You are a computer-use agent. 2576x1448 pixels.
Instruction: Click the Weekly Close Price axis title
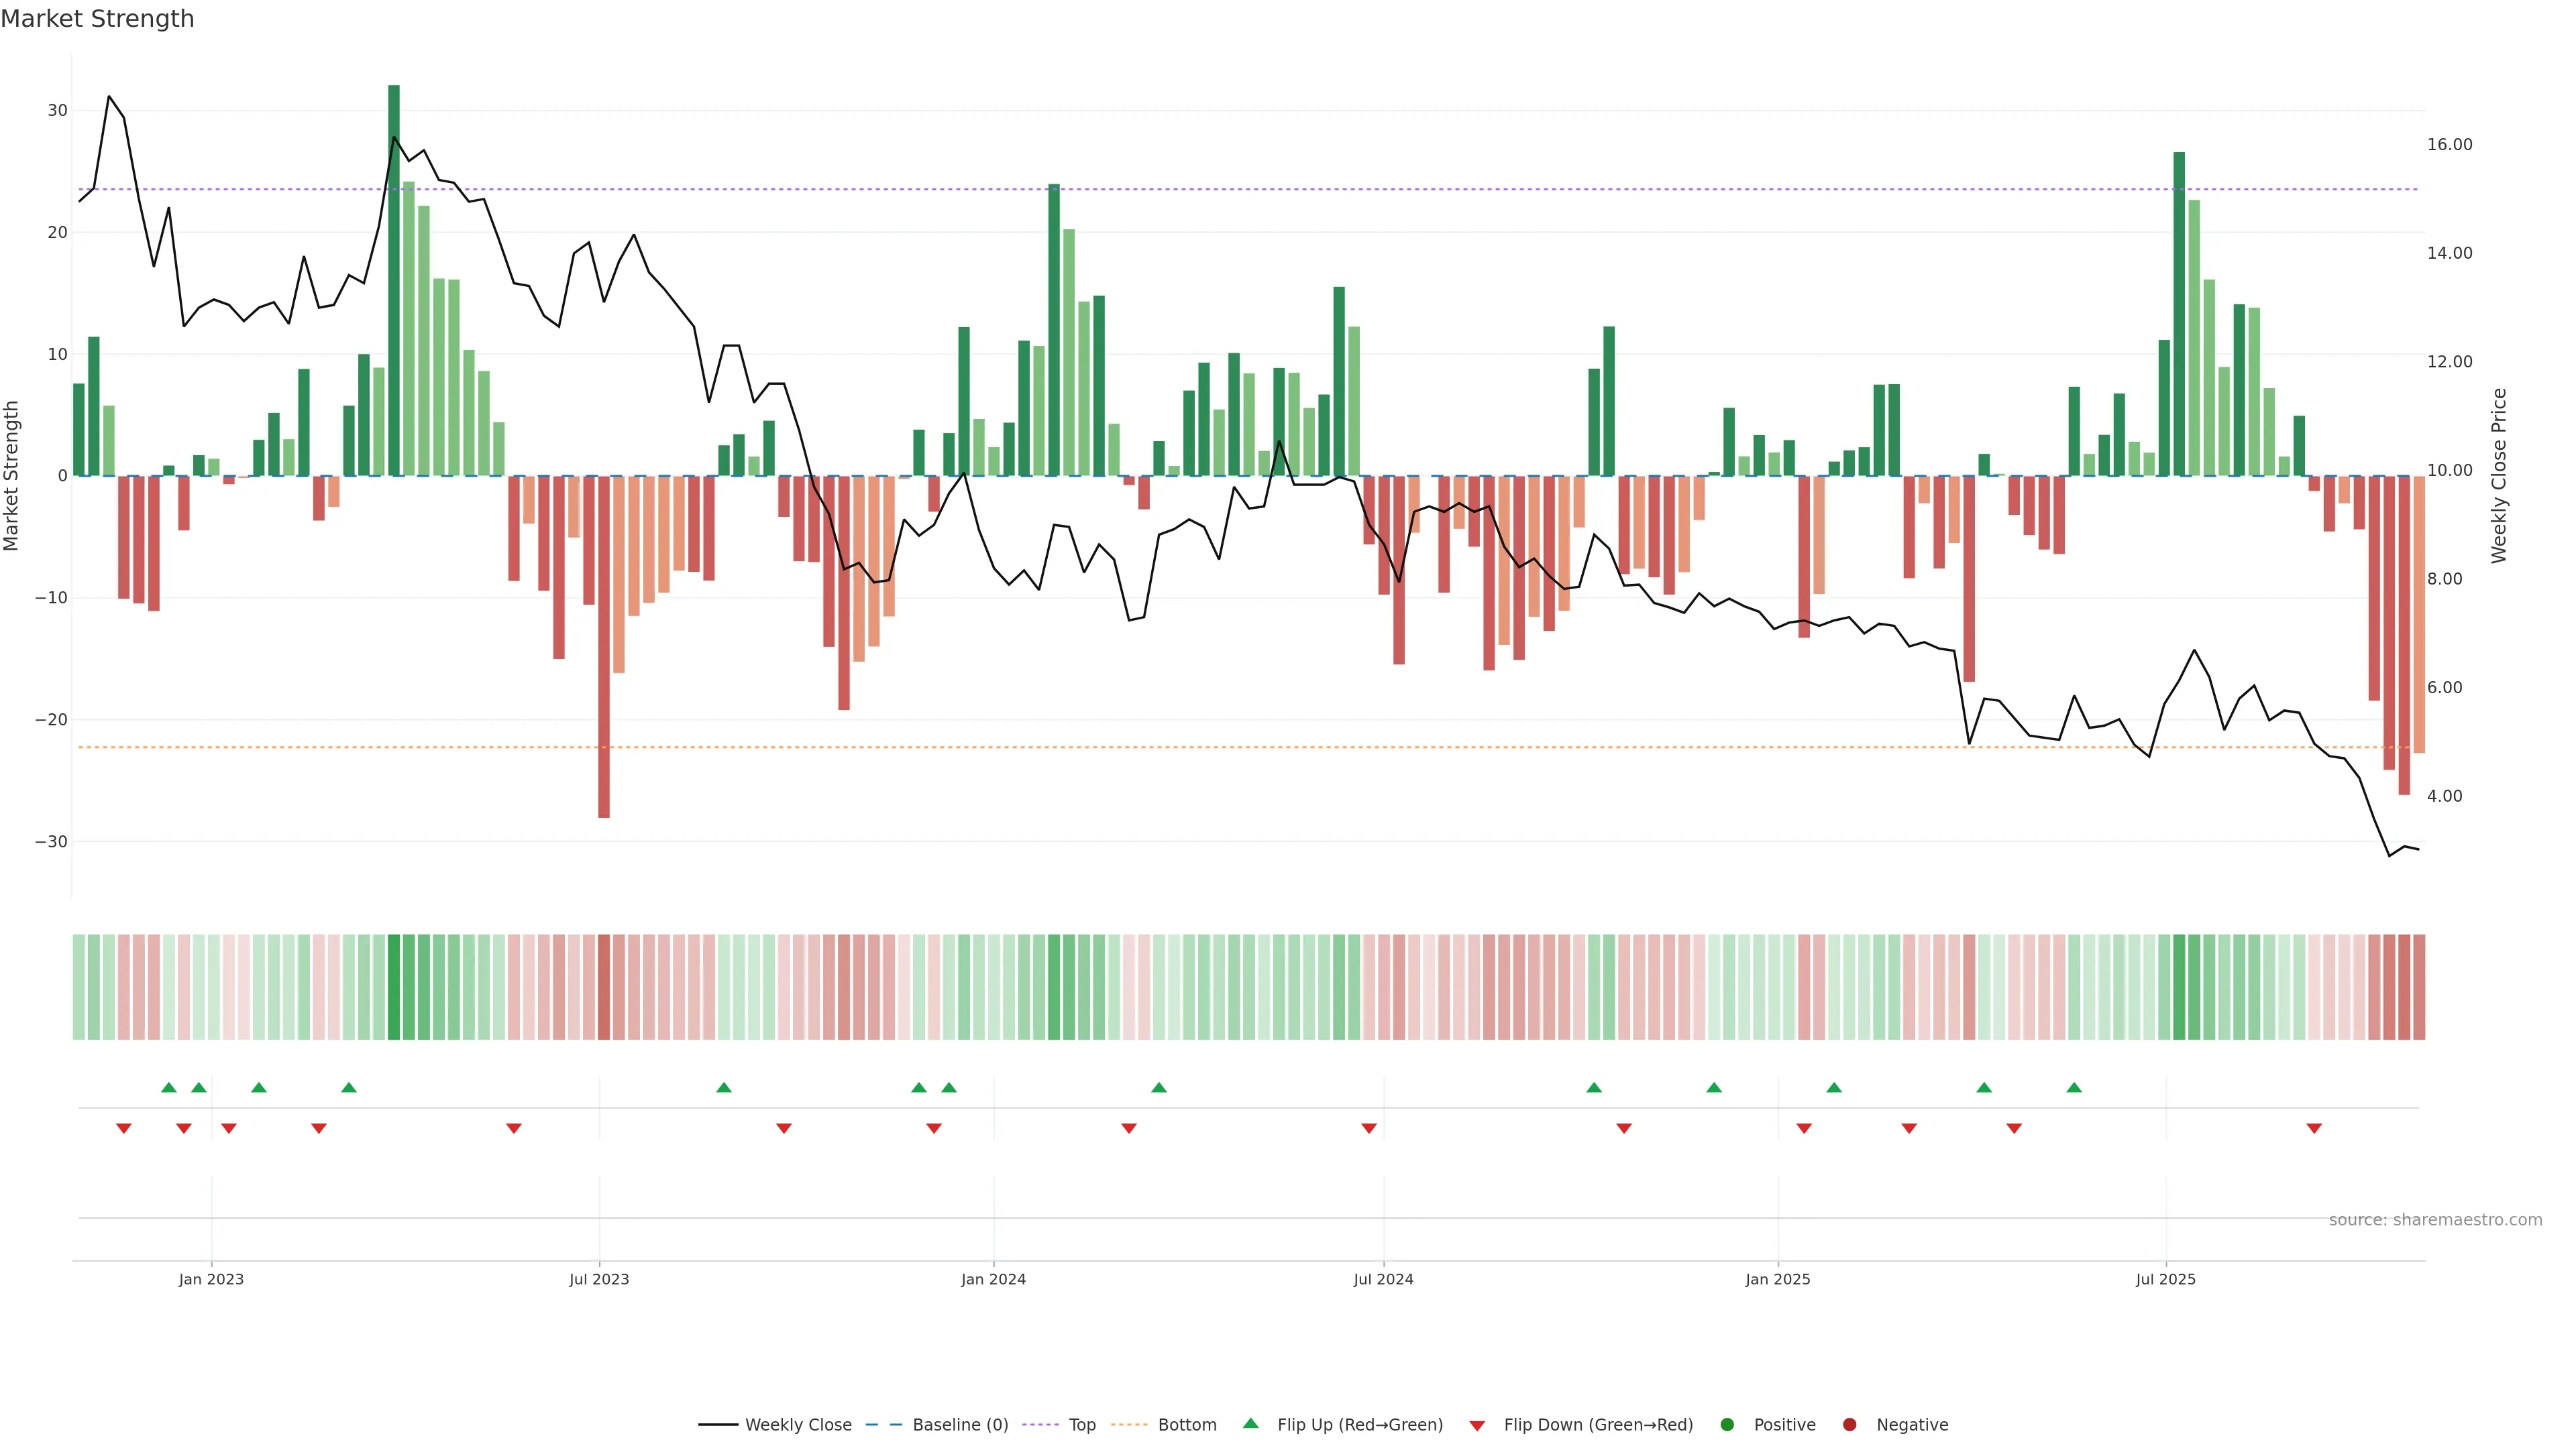pos(2499,476)
